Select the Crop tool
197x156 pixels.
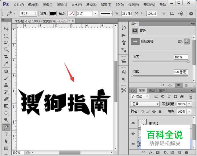(6, 56)
